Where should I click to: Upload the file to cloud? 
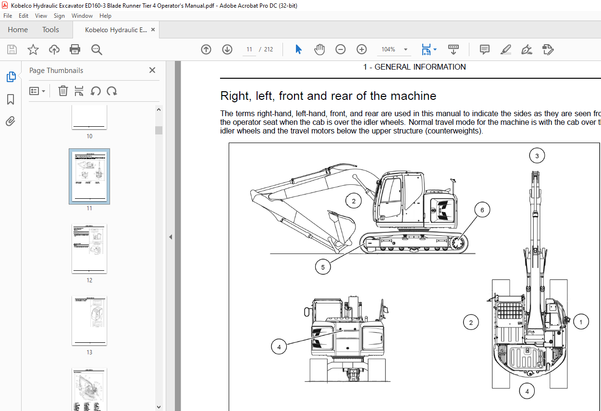click(x=54, y=49)
